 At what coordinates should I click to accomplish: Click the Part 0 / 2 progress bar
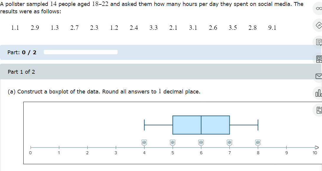(x=80, y=52)
